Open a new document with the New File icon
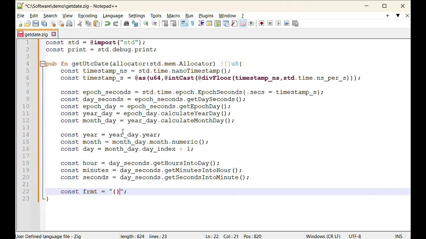This screenshot has height=239, width=426. coord(19,23)
